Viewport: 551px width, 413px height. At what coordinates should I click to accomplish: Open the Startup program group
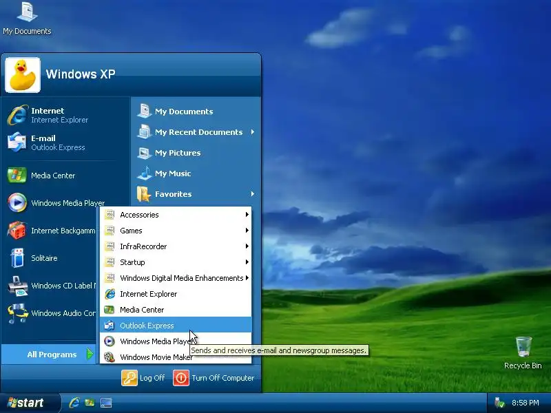pyautogui.click(x=176, y=262)
